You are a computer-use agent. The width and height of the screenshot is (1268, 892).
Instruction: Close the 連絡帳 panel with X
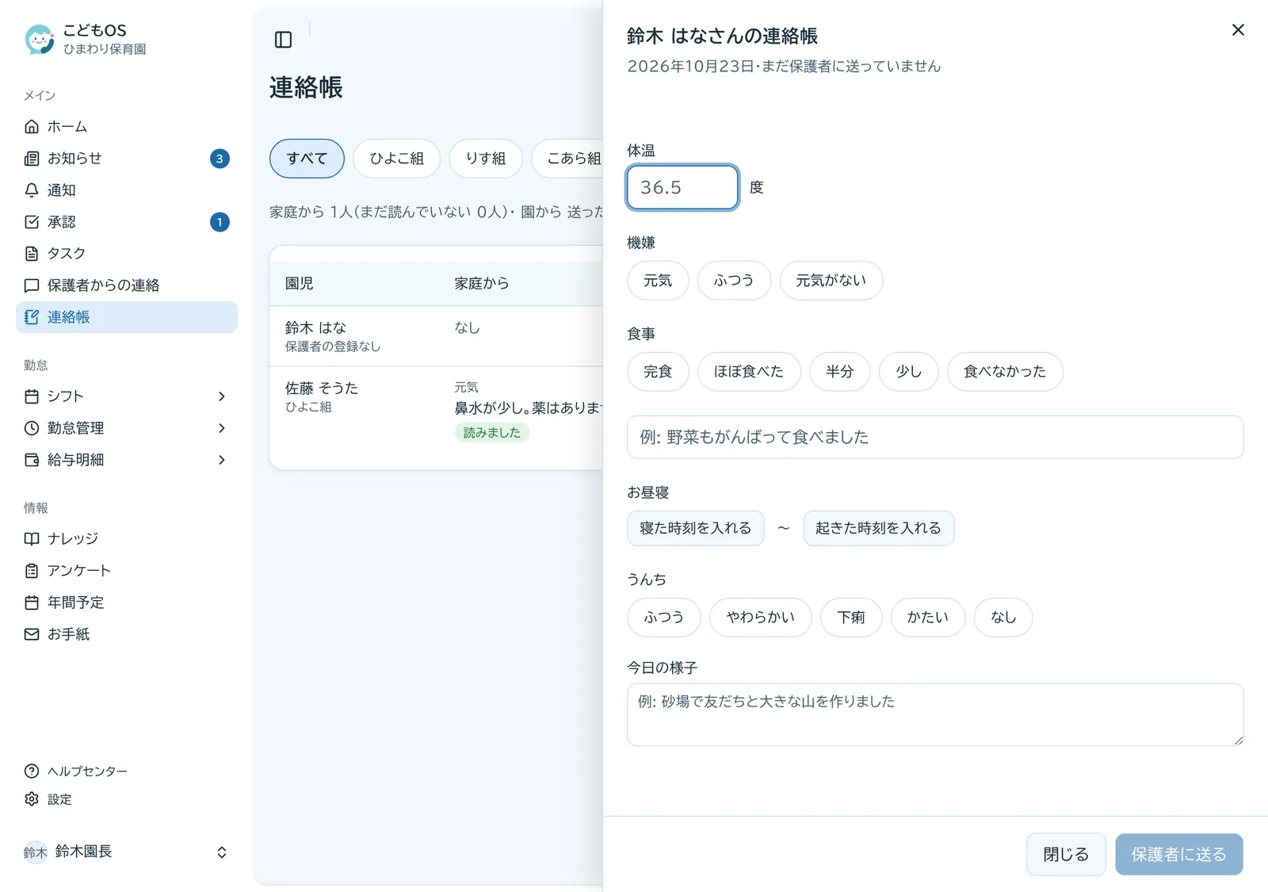click(1238, 30)
